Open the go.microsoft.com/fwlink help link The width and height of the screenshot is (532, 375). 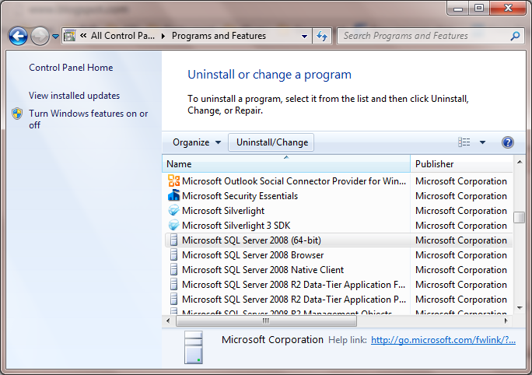[x=443, y=340]
